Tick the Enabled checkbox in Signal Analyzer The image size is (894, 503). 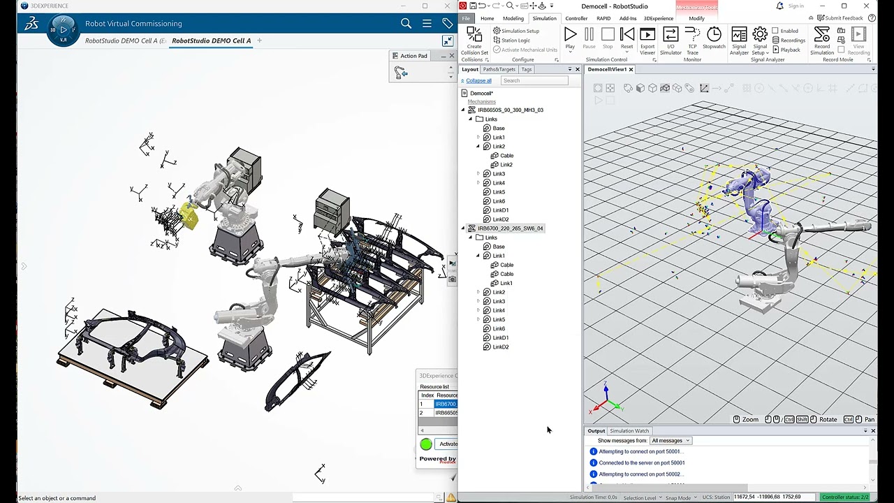(x=775, y=31)
